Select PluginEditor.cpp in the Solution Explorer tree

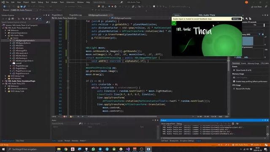click(22, 66)
